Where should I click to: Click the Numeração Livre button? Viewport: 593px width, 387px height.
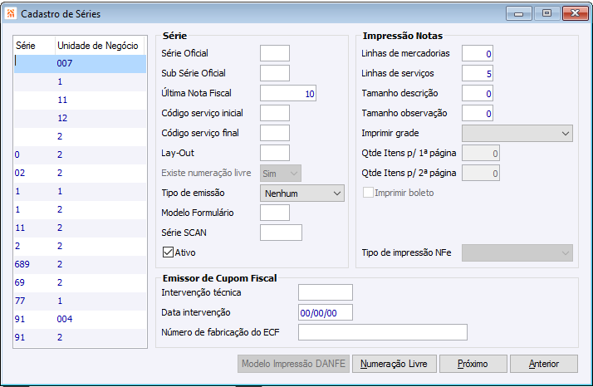tap(395, 364)
